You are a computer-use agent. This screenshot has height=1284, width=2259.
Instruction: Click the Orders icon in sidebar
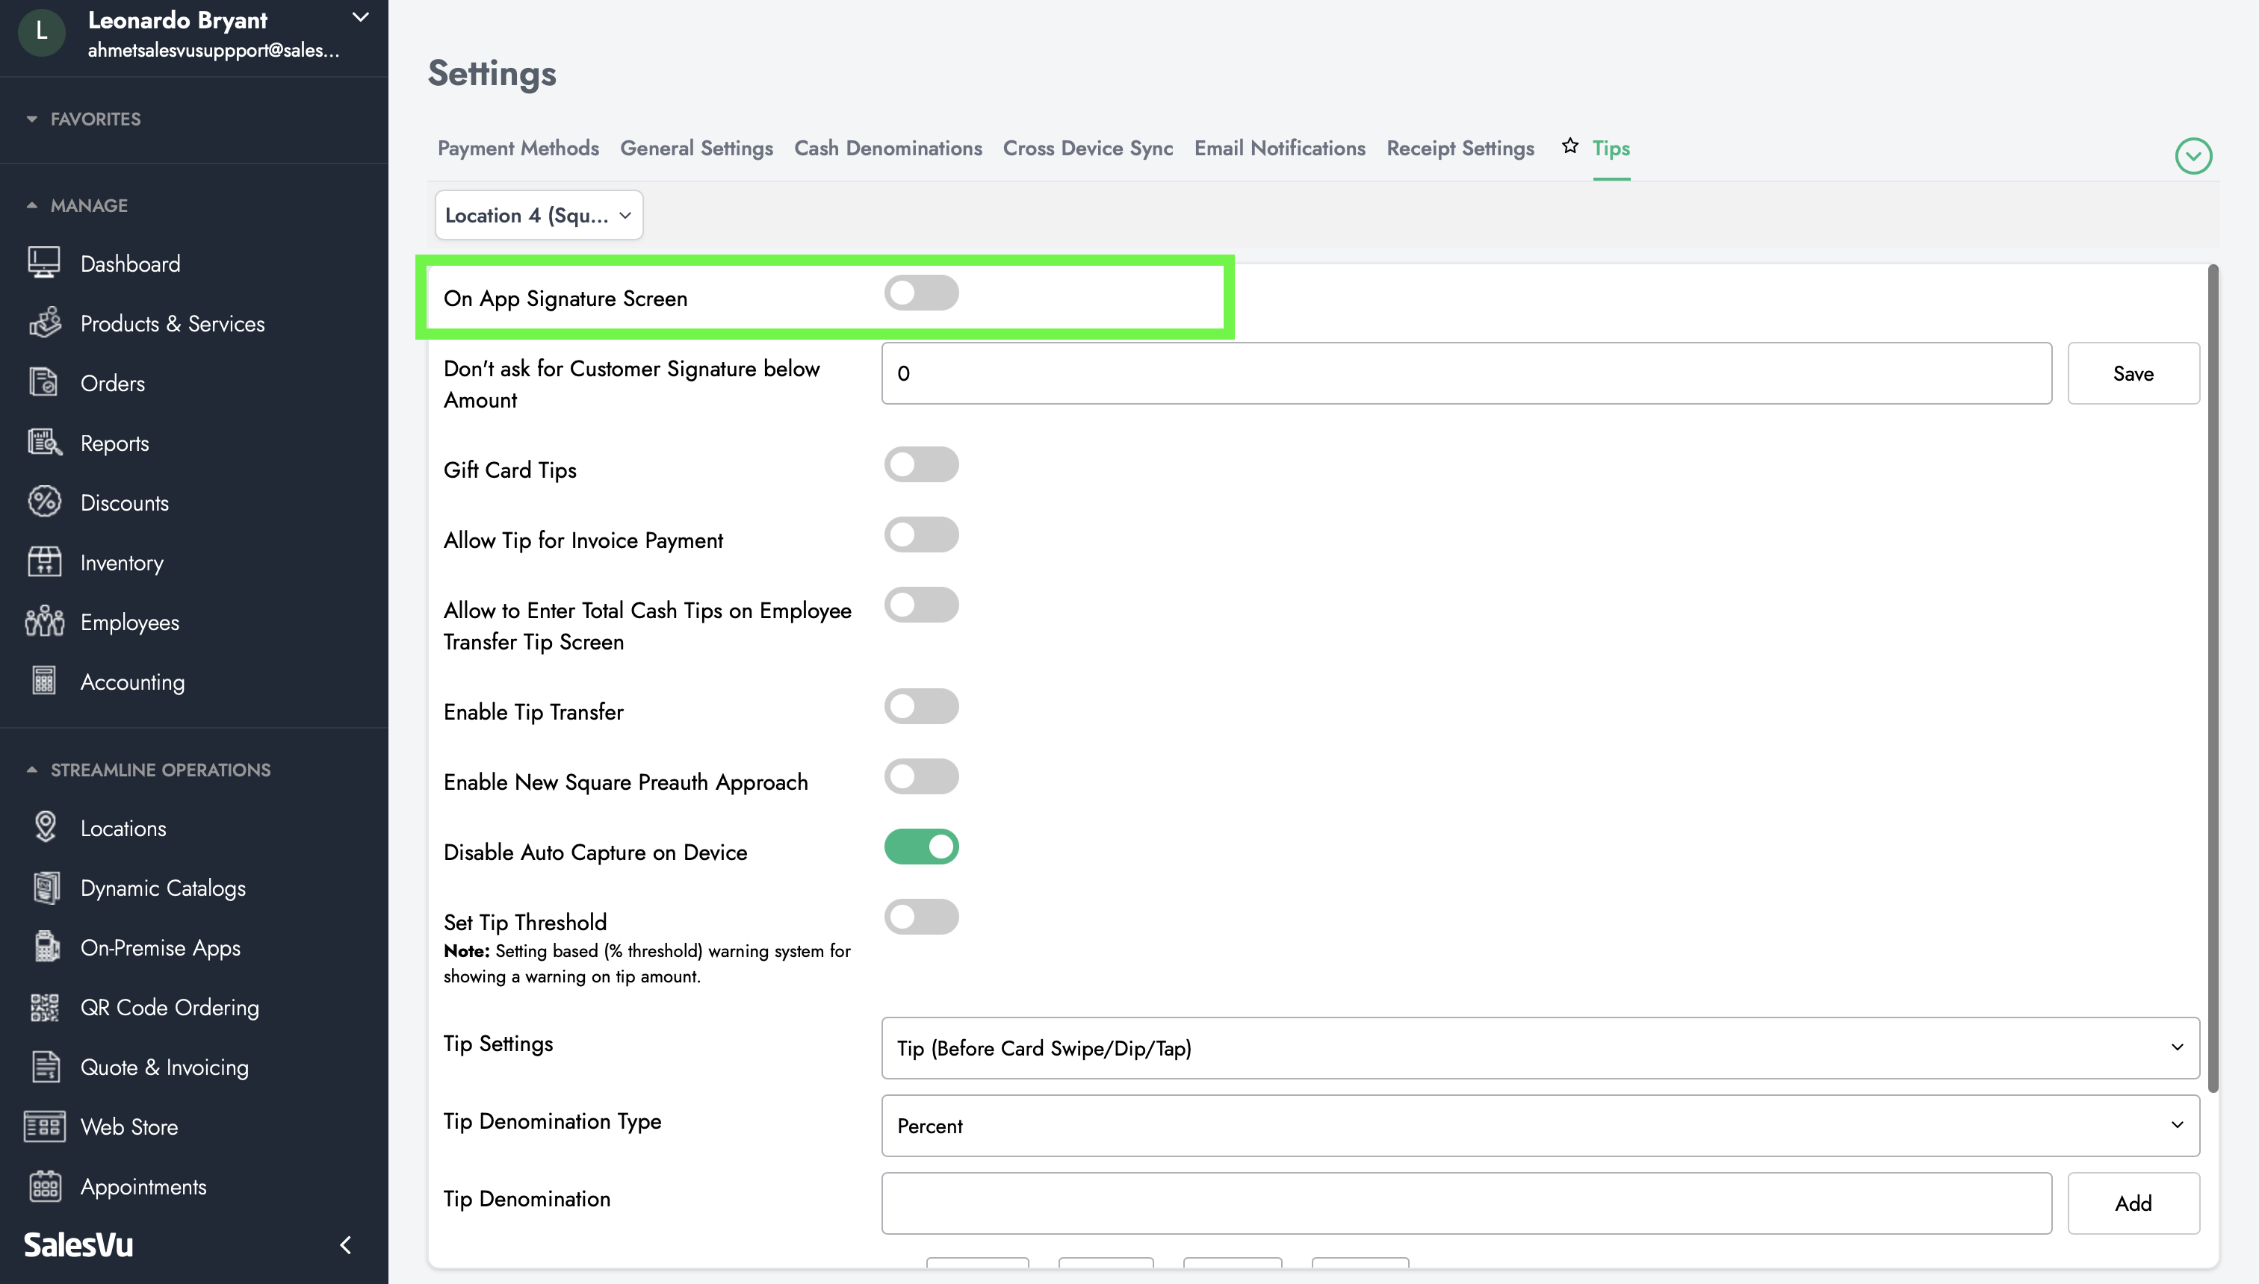click(43, 381)
